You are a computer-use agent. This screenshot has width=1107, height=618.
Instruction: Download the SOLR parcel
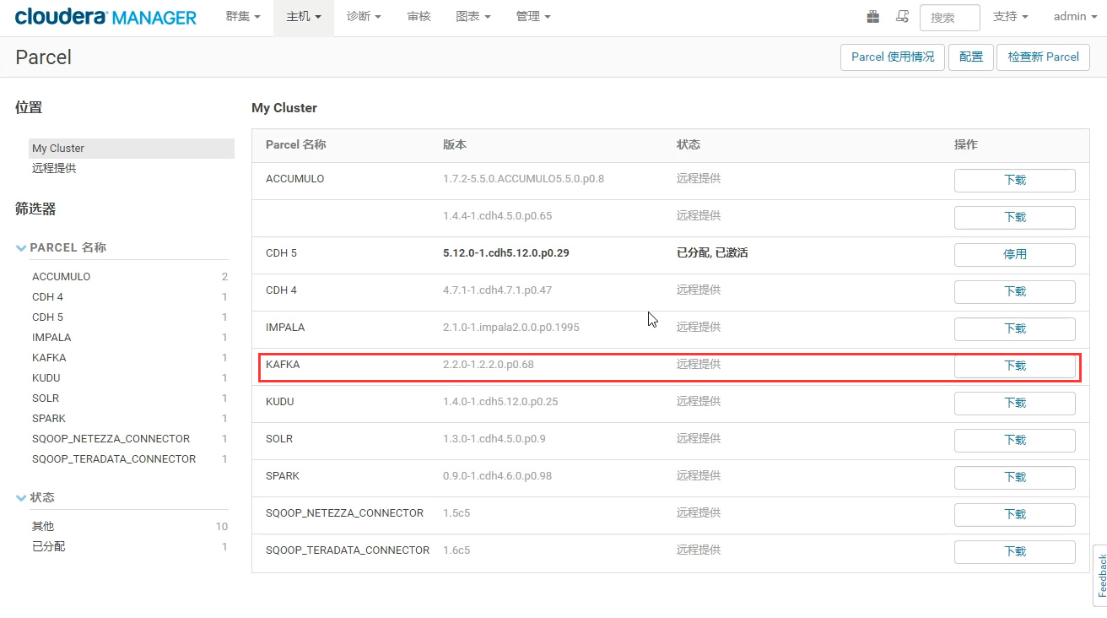pyautogui.click(x=1014, y=441)
